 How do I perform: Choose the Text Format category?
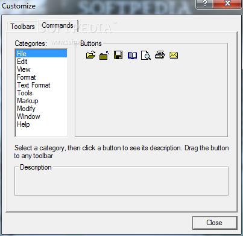[x=41, y=85]
